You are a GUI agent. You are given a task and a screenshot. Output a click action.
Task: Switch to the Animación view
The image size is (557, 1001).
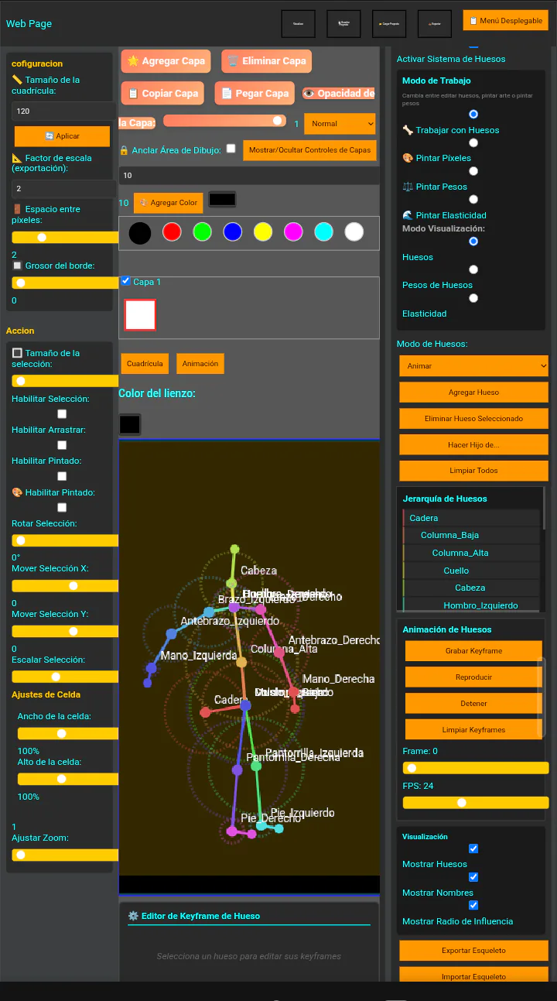[x=200, y=363]
